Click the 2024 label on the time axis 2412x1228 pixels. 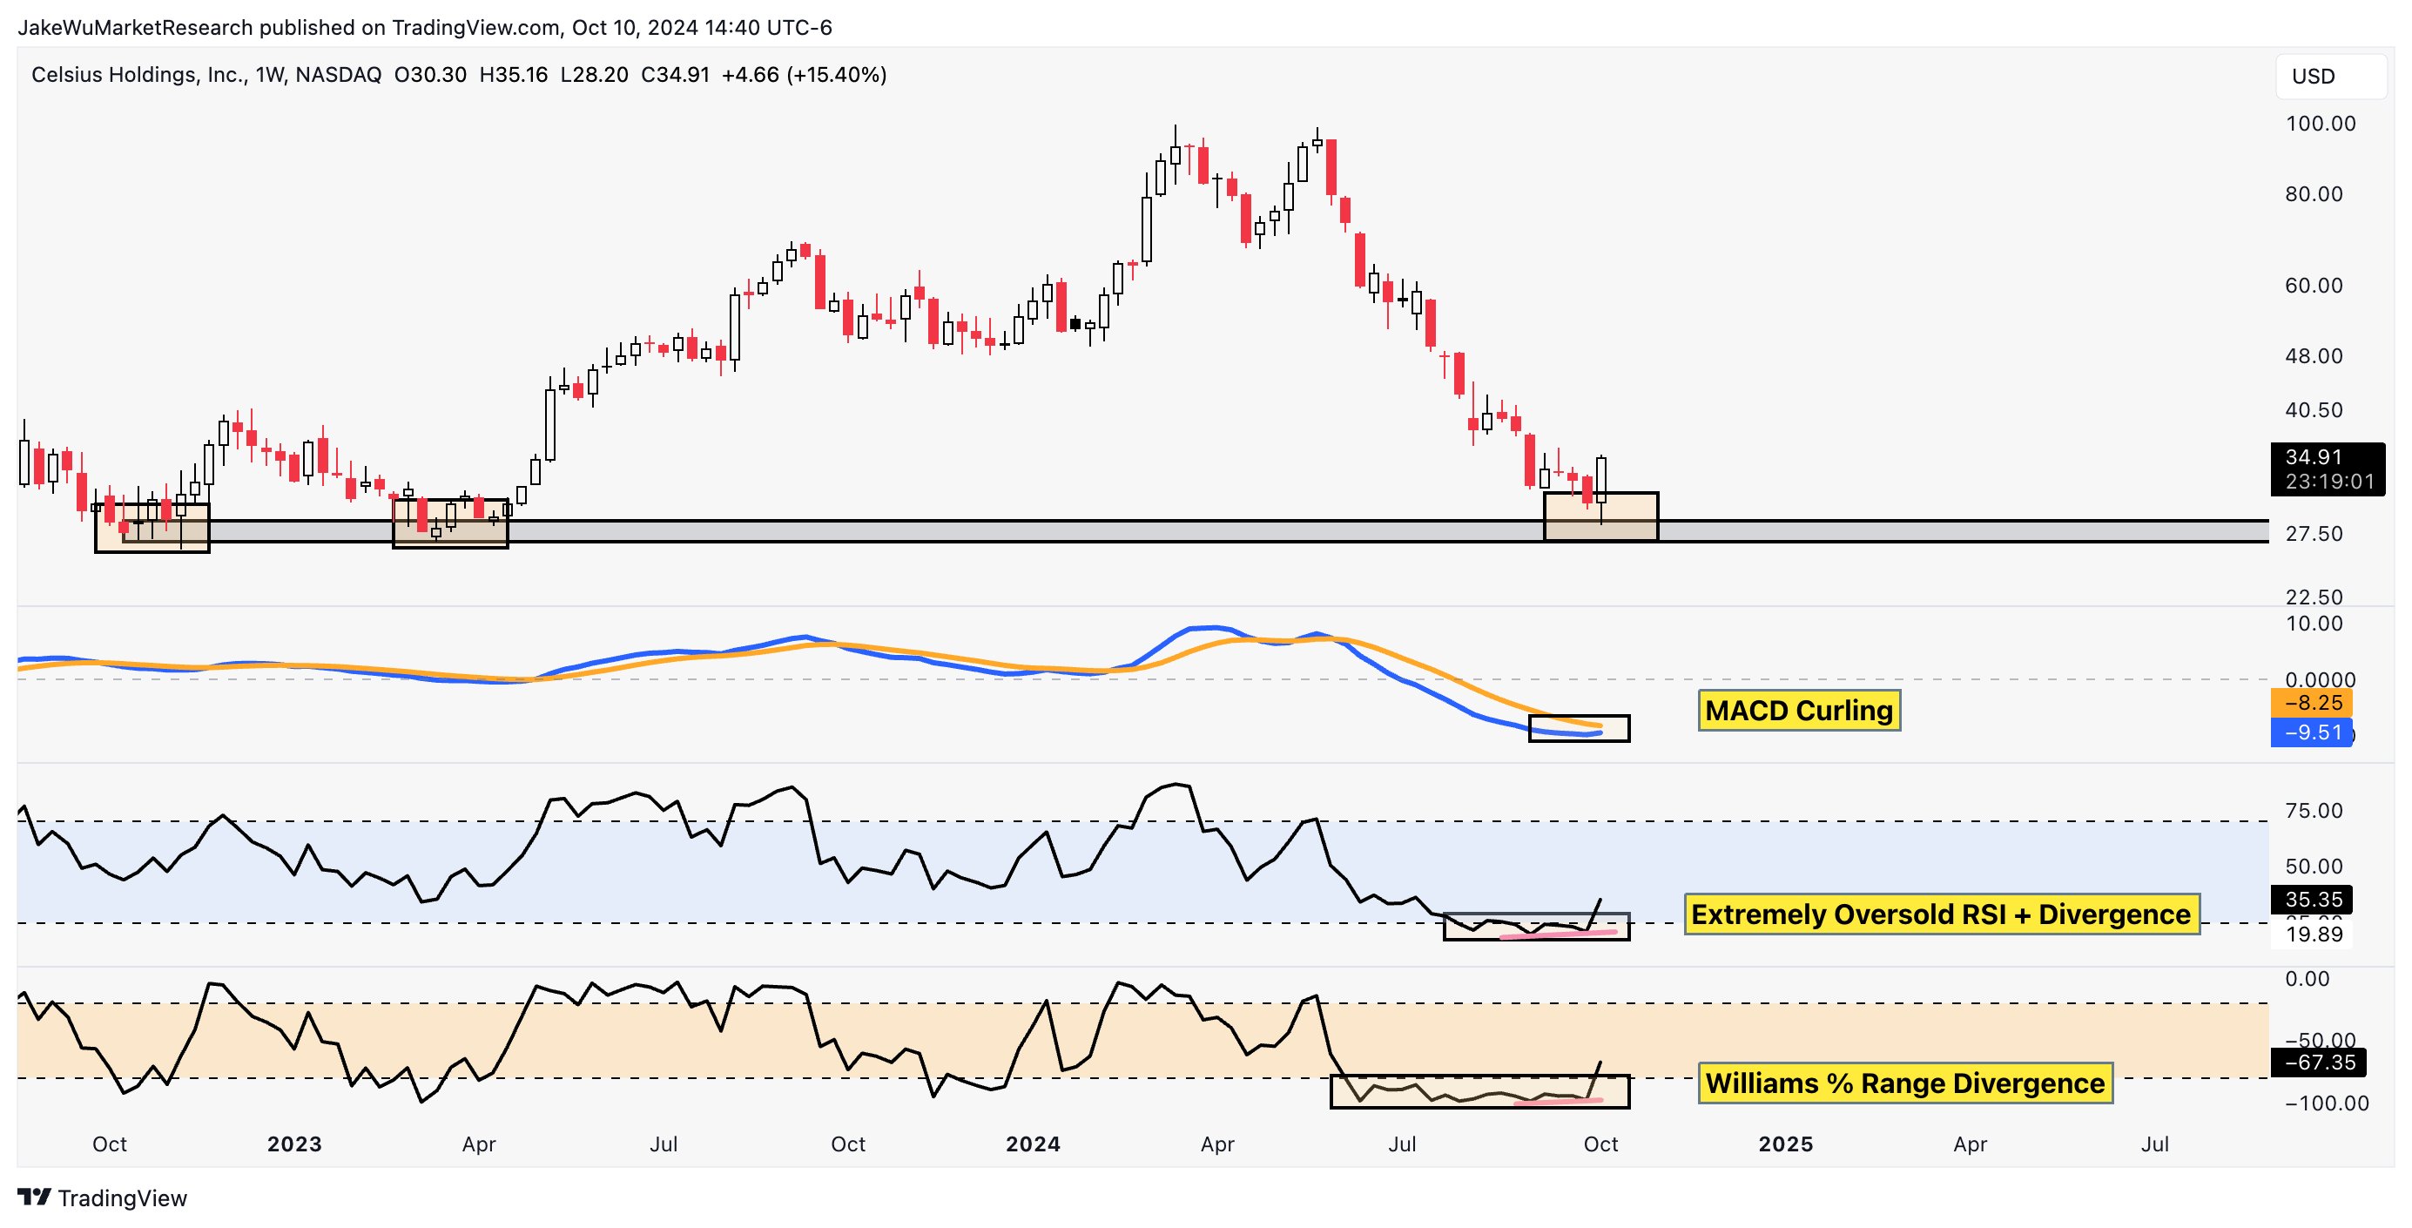pos(1033,1144)
